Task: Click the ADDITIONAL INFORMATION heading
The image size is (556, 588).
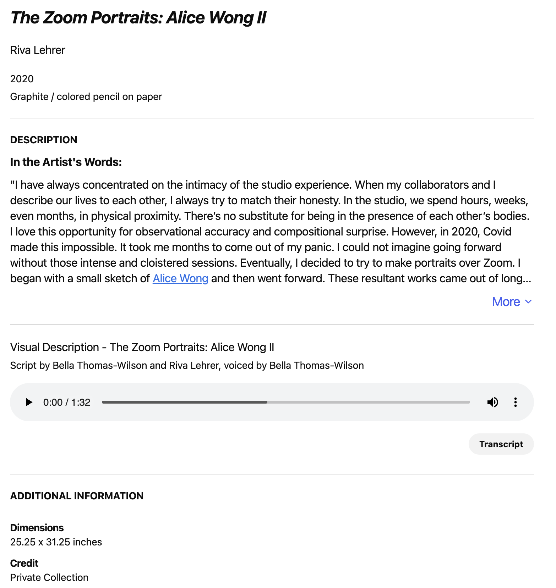Action: pos(77,496)
